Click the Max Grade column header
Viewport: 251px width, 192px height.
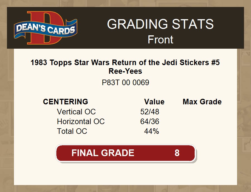(202, 102)
